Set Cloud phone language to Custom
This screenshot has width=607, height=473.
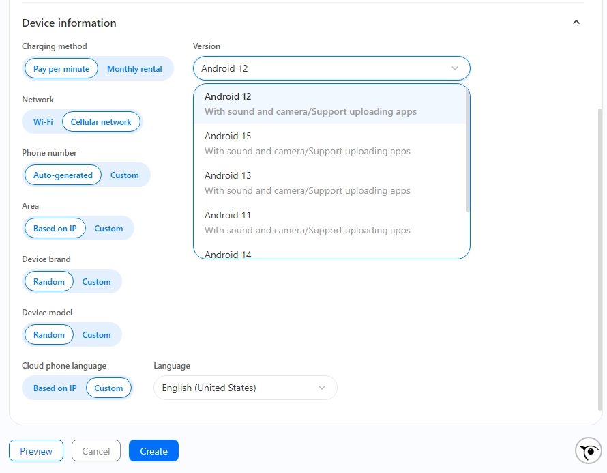[x=108, y=388]
